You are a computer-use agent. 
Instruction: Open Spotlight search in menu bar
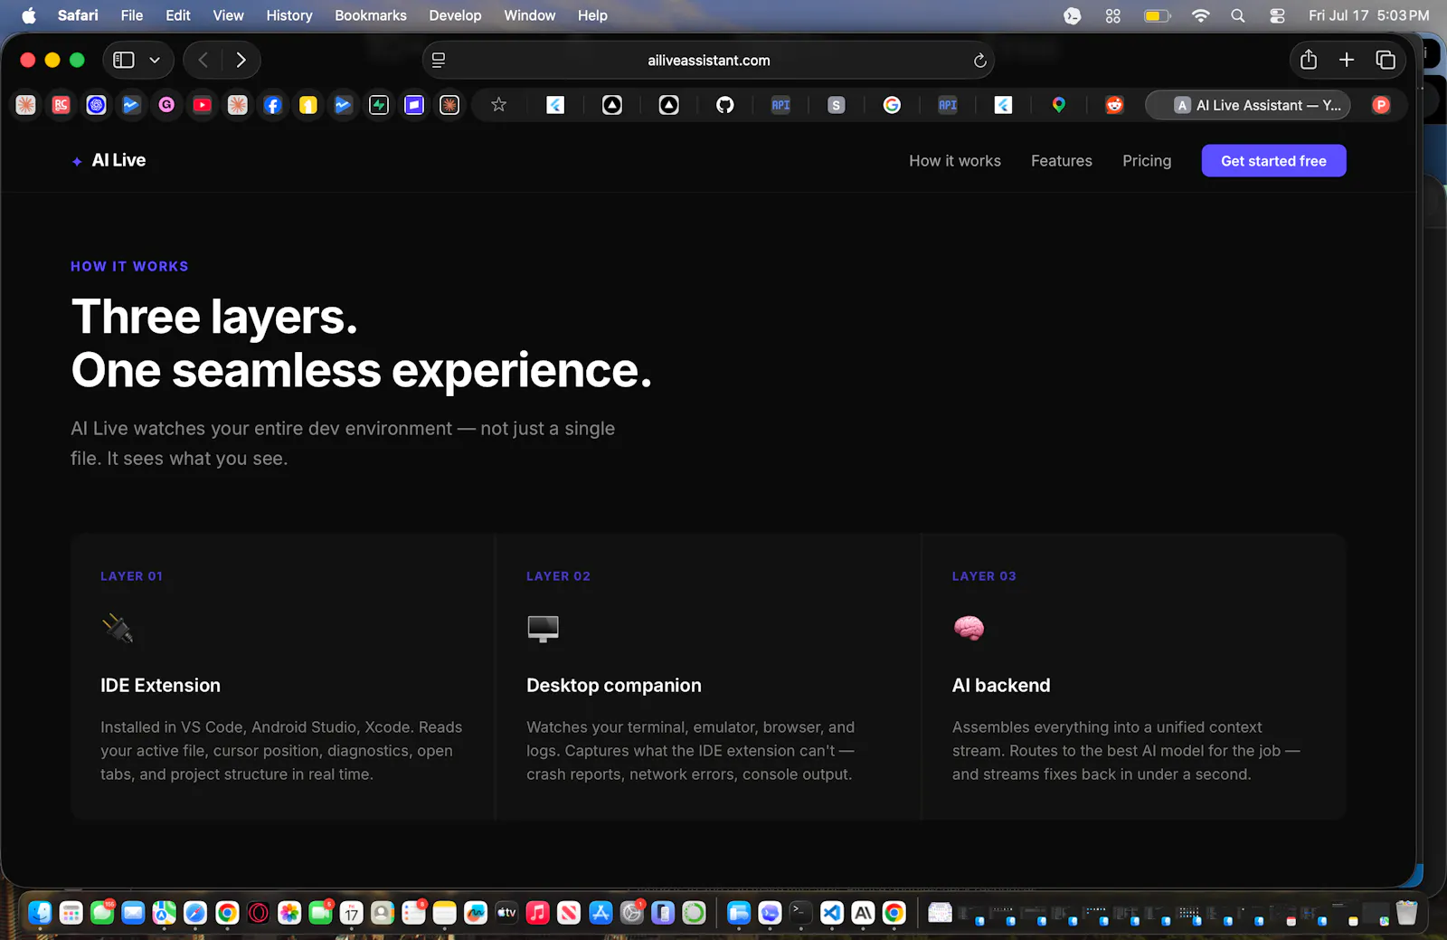coord(1238,15)
